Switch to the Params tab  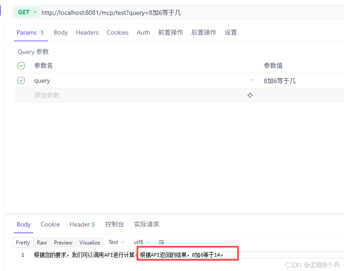click(31, 32)
